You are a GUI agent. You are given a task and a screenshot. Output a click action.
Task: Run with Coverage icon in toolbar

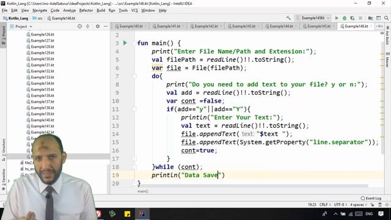[x=353, y=18]
